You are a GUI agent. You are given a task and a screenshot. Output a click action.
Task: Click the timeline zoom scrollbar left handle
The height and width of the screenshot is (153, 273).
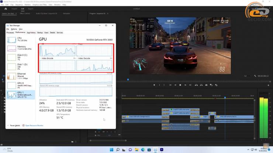(x=90, y=140)
